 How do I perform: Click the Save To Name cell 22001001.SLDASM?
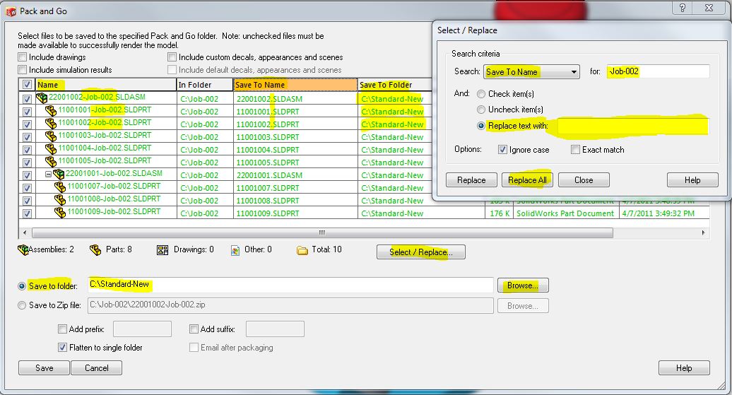coord(295,175)
